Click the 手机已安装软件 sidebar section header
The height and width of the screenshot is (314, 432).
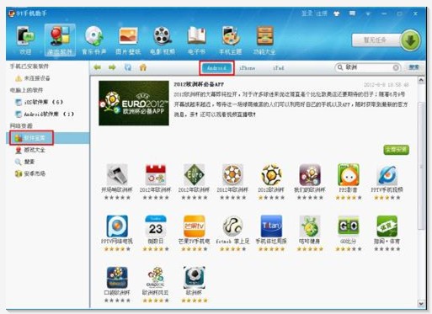pos(29,67)
